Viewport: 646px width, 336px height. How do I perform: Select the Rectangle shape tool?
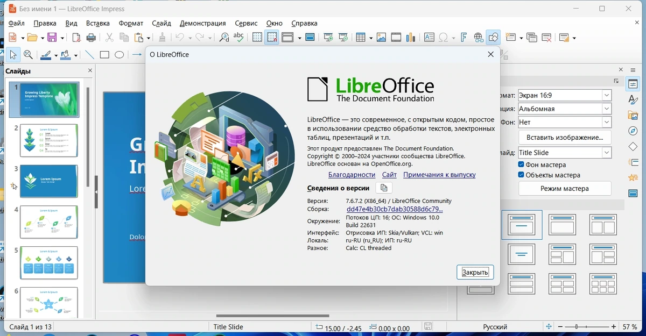104,55
